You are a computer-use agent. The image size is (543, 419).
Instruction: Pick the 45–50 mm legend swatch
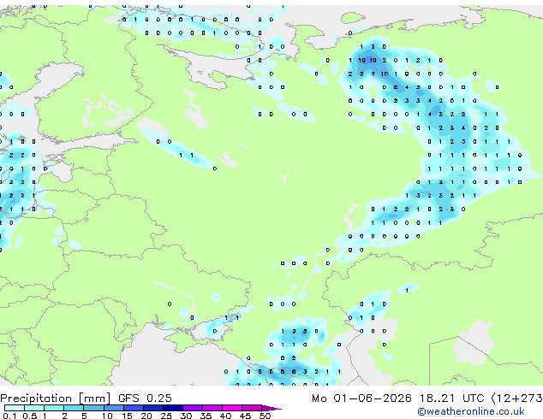pos(252,408)
